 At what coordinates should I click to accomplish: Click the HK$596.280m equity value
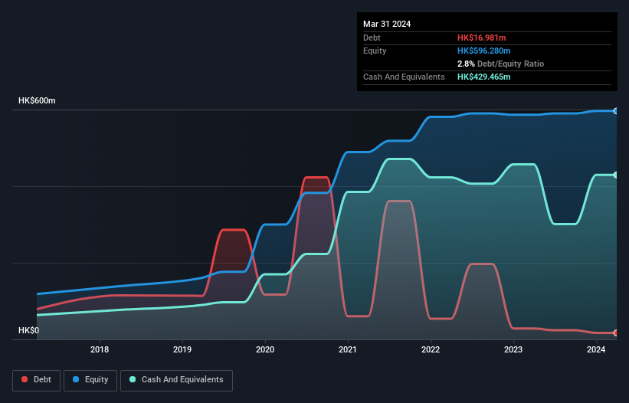[x=483, y=51]
